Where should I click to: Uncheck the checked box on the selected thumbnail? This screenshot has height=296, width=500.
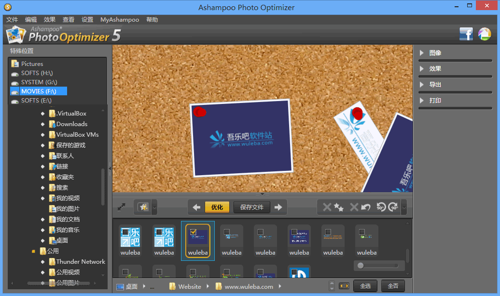tap(193, 232)
